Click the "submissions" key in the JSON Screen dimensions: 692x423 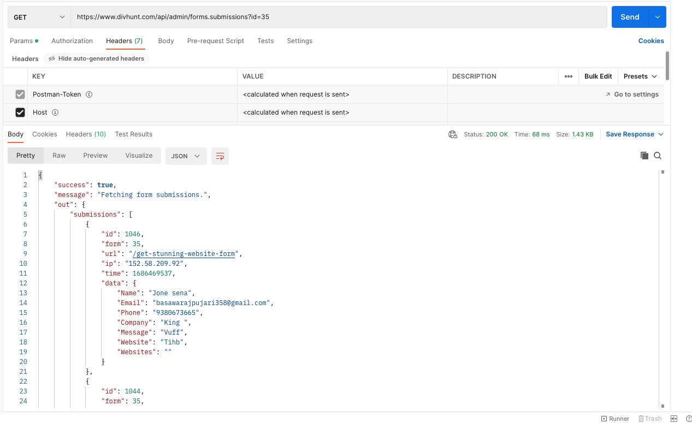[x=96, y=215]
